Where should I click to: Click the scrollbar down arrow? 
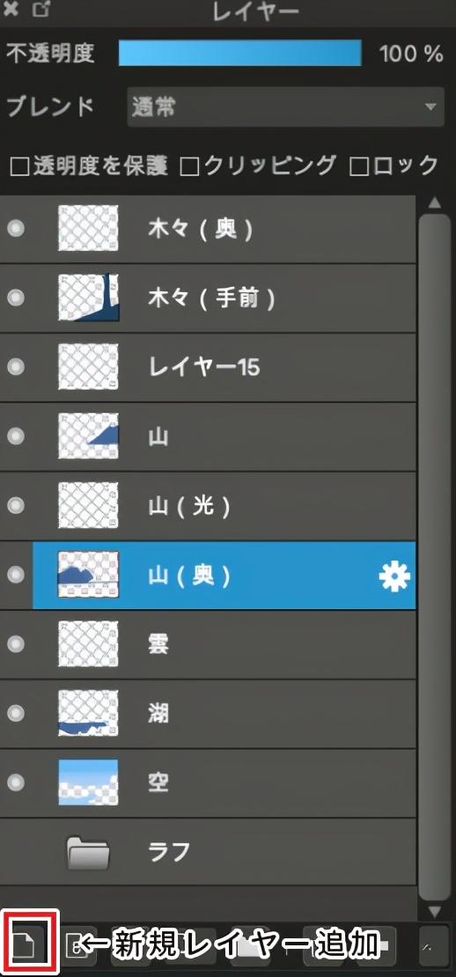[435, 912]
